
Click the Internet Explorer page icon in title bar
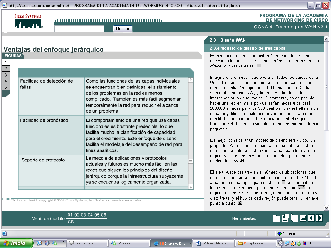(5, 5)
